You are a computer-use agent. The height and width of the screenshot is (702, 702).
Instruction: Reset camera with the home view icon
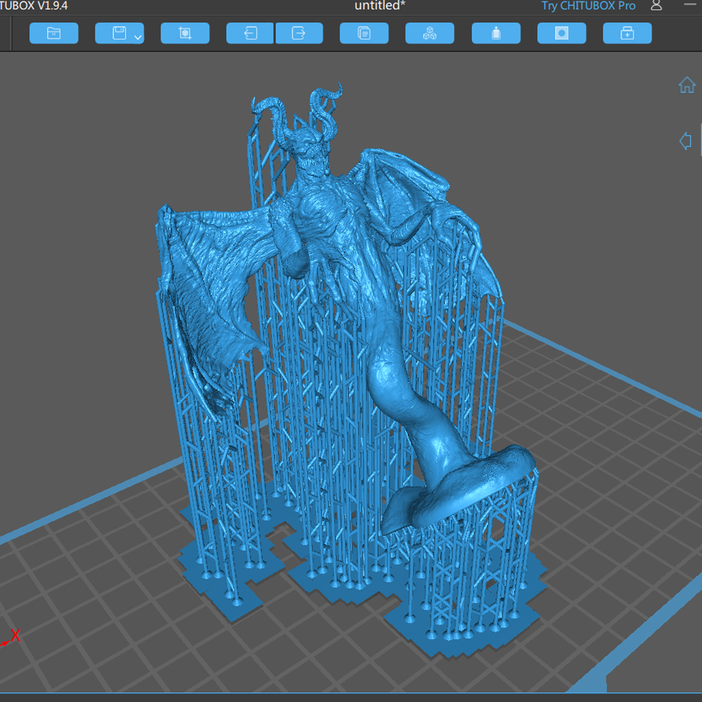(x=687, y=85)
